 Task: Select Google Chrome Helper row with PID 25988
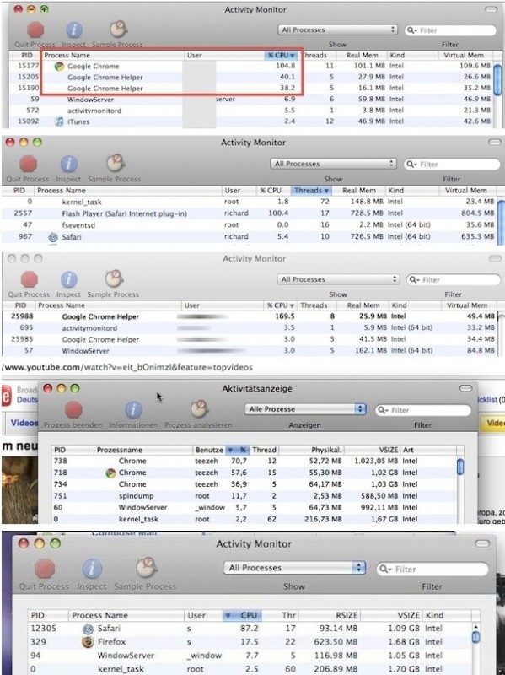pyautogui.click(x=250, y=316)
